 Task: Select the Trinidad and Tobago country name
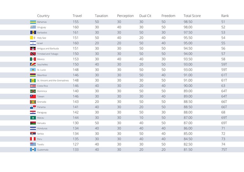click(x=48, y=54)
